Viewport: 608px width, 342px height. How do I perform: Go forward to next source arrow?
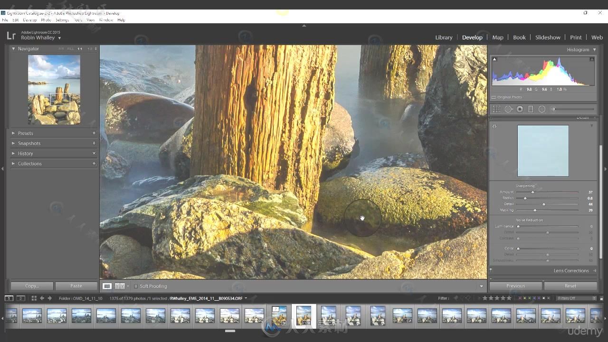click(x=49, y=298)
